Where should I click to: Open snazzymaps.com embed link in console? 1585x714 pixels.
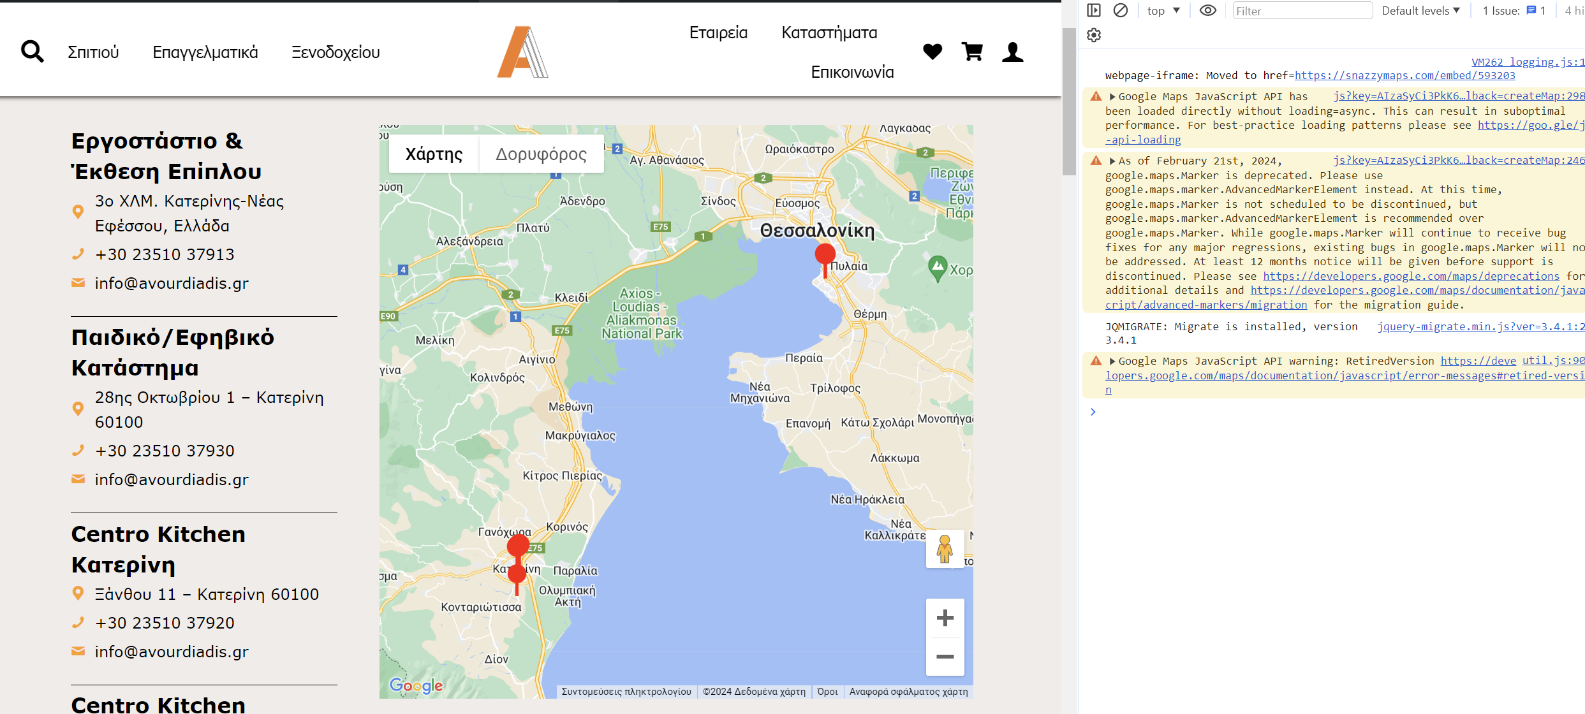point(1404,75)
